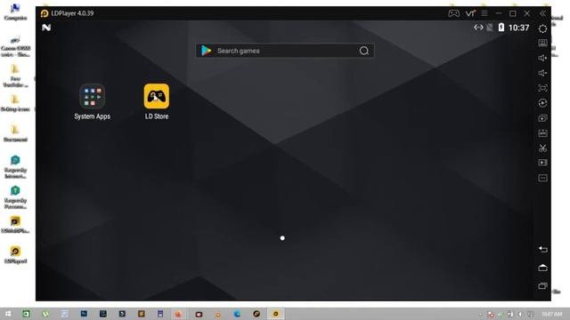Image resolution: width=570 pixels, height=320 pixels.
Task: Close the LDPlayer window
Action: click(x=526, y=13)
